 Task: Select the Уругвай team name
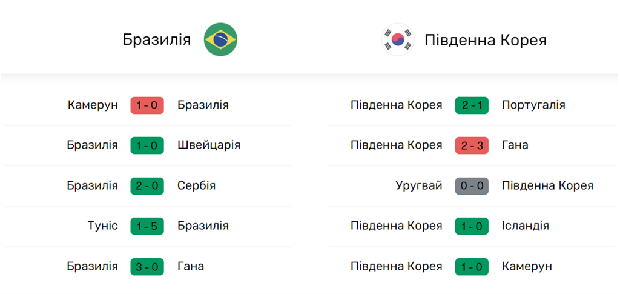(419, 186)
